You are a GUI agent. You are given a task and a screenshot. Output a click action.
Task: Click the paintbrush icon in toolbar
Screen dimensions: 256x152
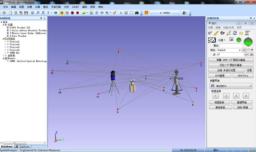coord(114,13)
